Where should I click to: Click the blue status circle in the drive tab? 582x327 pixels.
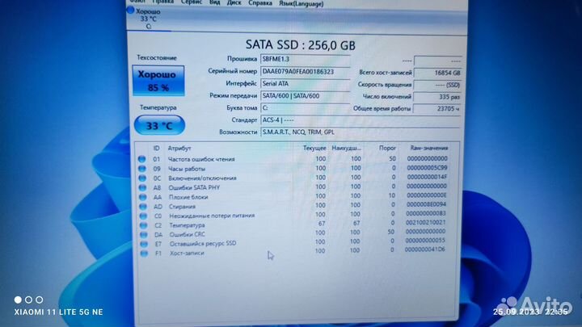[x=130, y=10]
